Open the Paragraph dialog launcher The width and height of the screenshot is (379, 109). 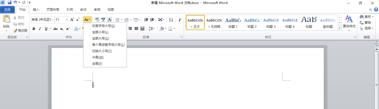point(181,37)
